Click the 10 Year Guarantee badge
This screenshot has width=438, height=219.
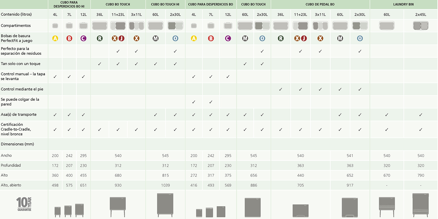(x=24, y=204)
